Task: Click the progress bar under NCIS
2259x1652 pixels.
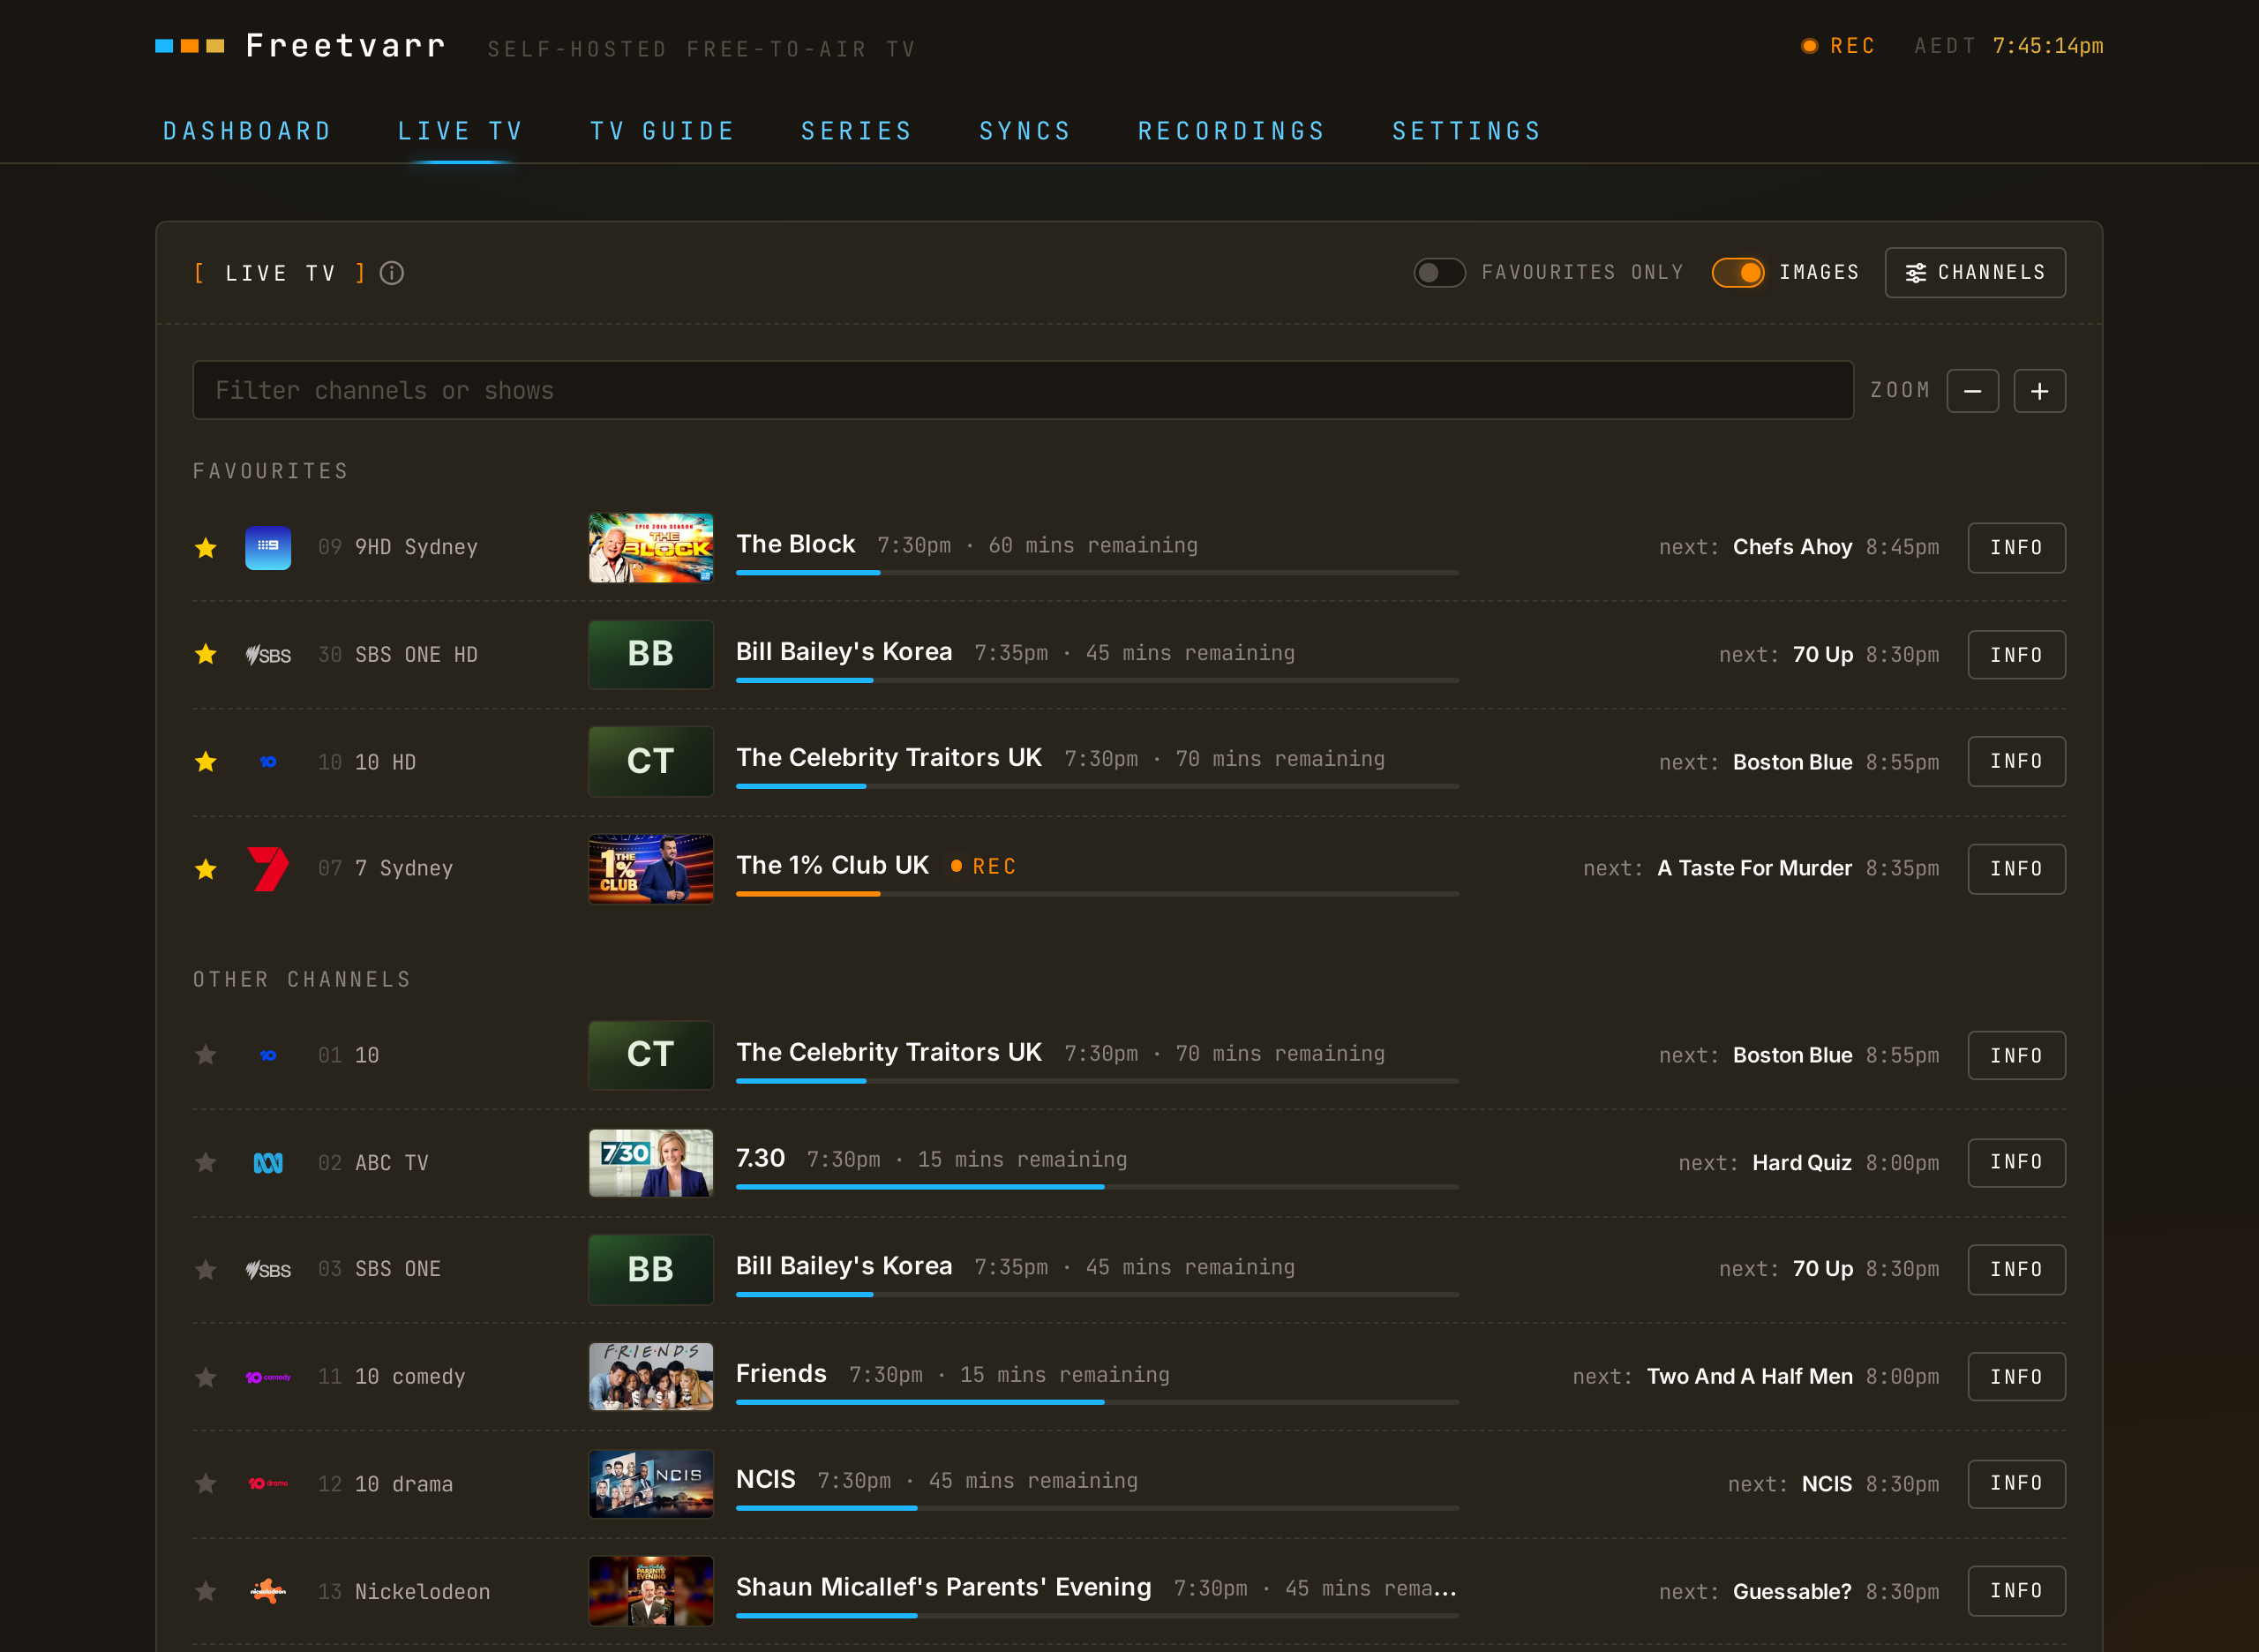Action: pyautogui.click(x=1097, y=1508)
